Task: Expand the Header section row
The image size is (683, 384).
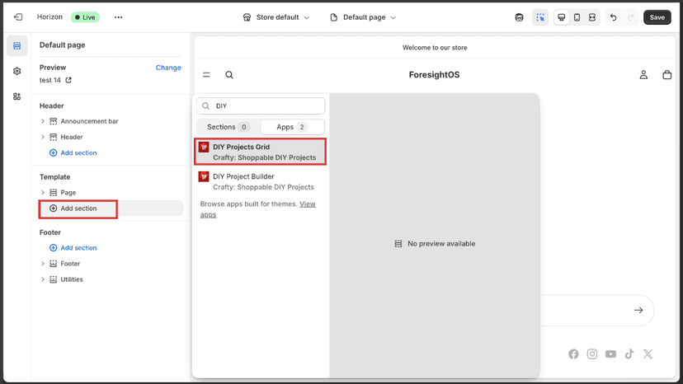Action: pos(43,137)
